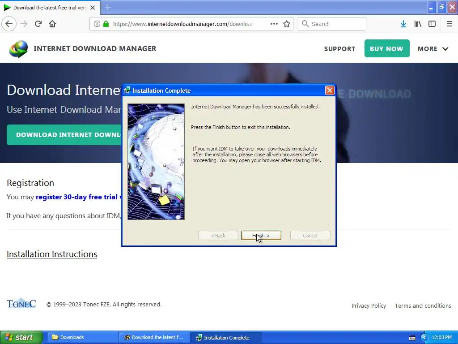Viewport: 458px width, 344px height.
Task: Expand the MORE navigation dropdown
Action: tap(433, 49)
